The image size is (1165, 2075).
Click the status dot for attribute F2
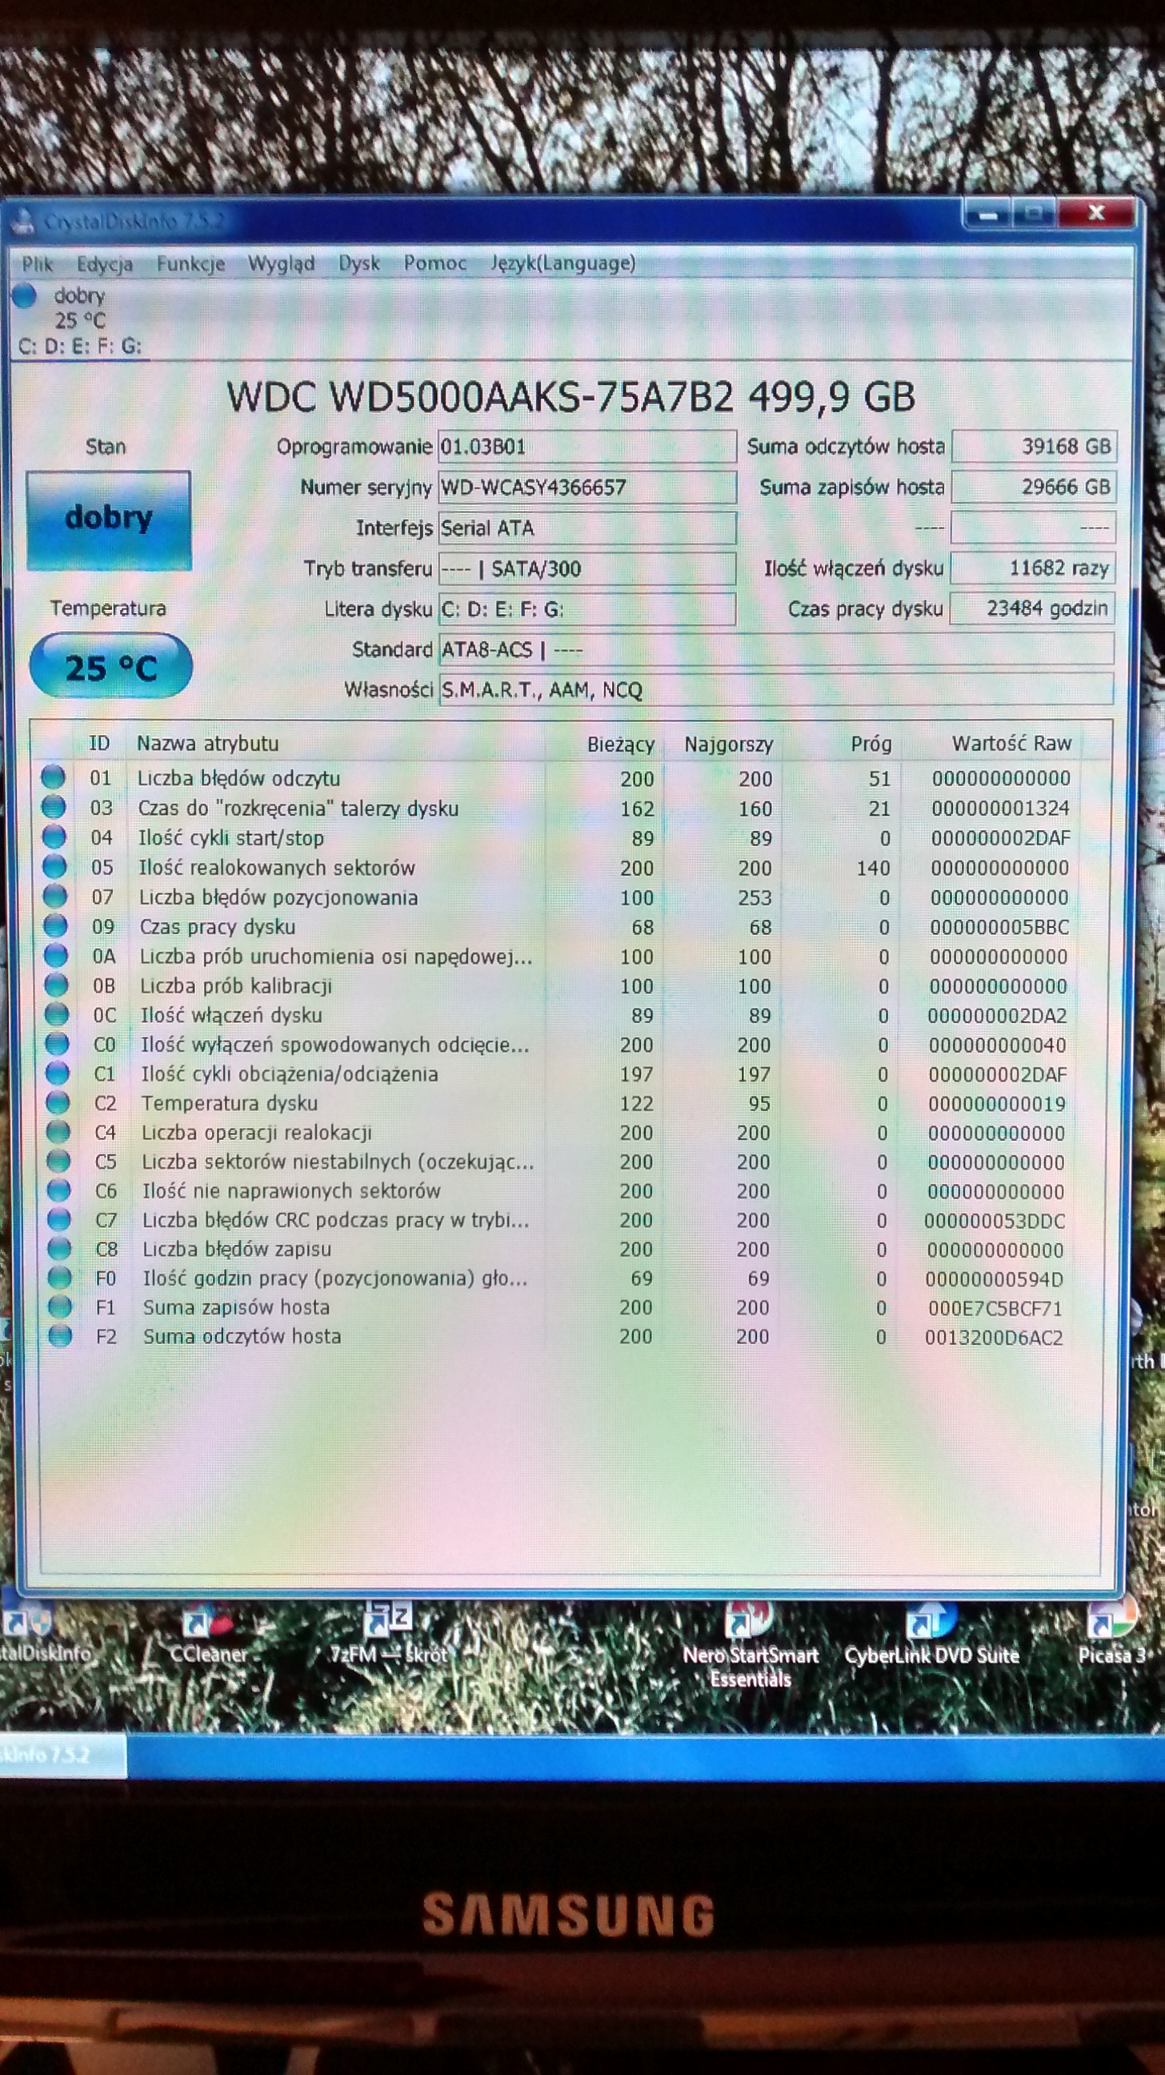[x=60, y=1335]
